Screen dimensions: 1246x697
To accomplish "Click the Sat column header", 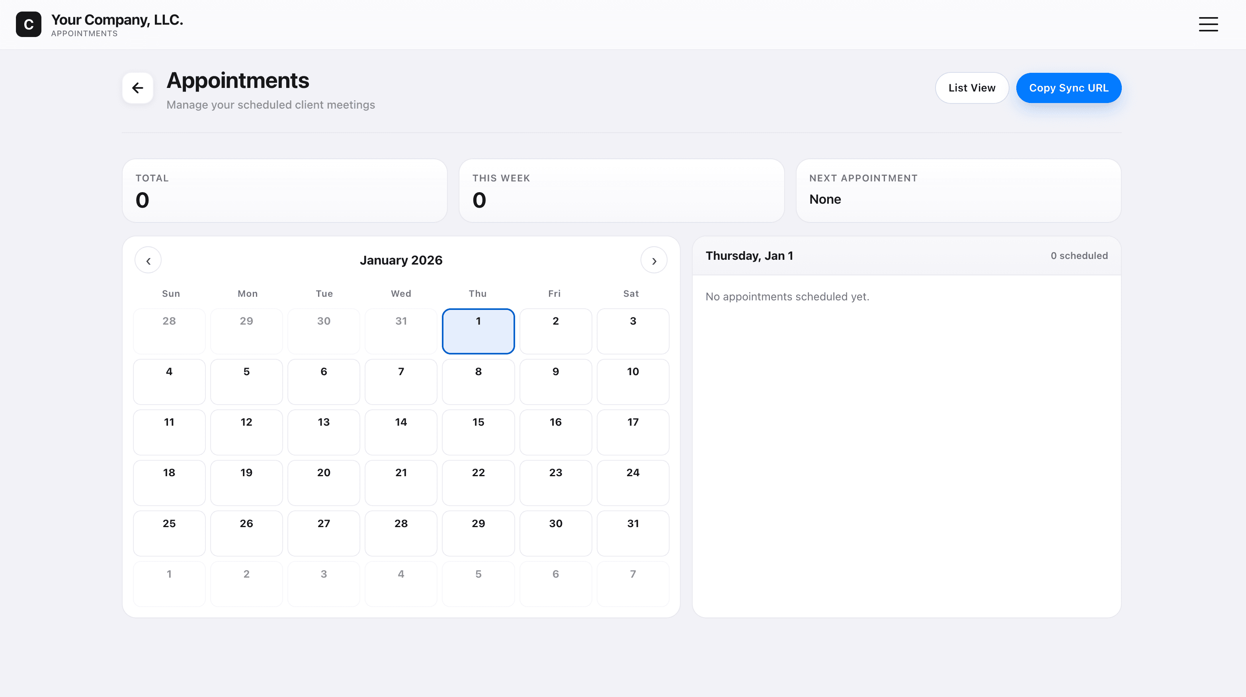I will pos(632,293).
